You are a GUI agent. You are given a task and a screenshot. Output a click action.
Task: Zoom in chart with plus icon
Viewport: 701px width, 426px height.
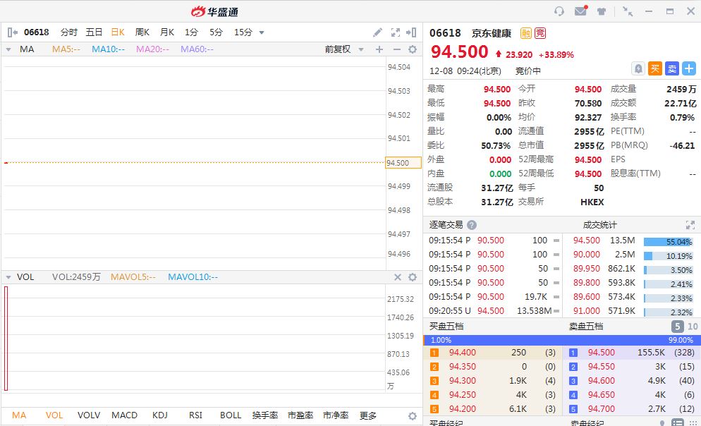pos(379,49)
